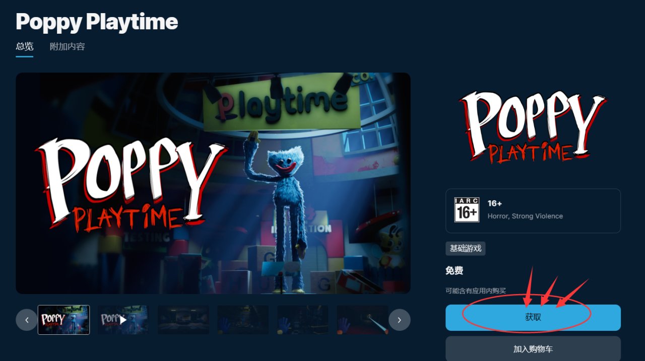Click the Poppy Playtime page title

[x=97, y=22]
